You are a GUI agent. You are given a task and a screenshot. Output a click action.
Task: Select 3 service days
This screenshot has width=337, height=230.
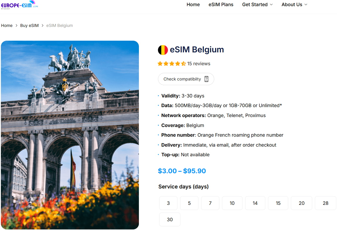click(168, 203)
